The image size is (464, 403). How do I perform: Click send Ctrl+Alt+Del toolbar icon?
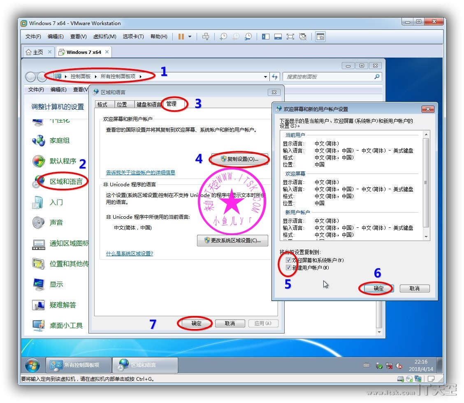point(206,37)
